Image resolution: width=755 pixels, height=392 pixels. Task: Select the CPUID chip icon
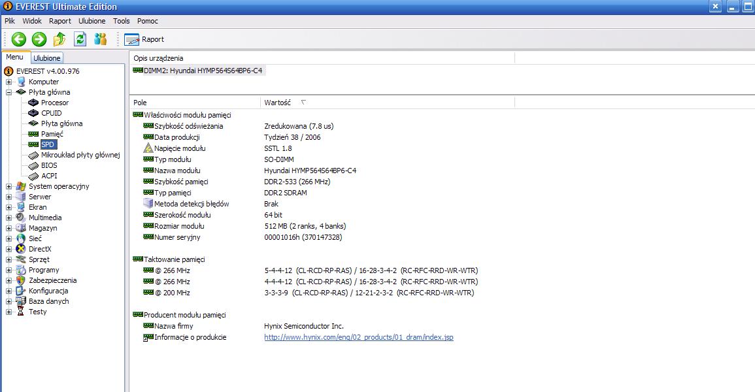click(33, 113)
